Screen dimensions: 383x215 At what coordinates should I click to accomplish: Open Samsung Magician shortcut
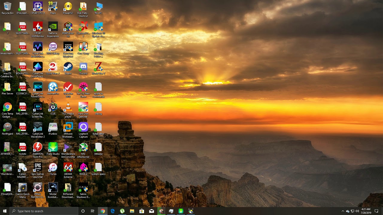pos(68,50)
